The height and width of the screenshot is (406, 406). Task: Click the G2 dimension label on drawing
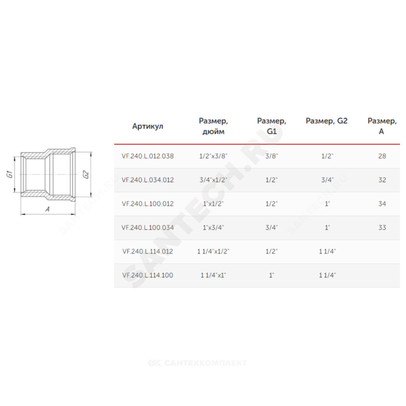point(86,174)
